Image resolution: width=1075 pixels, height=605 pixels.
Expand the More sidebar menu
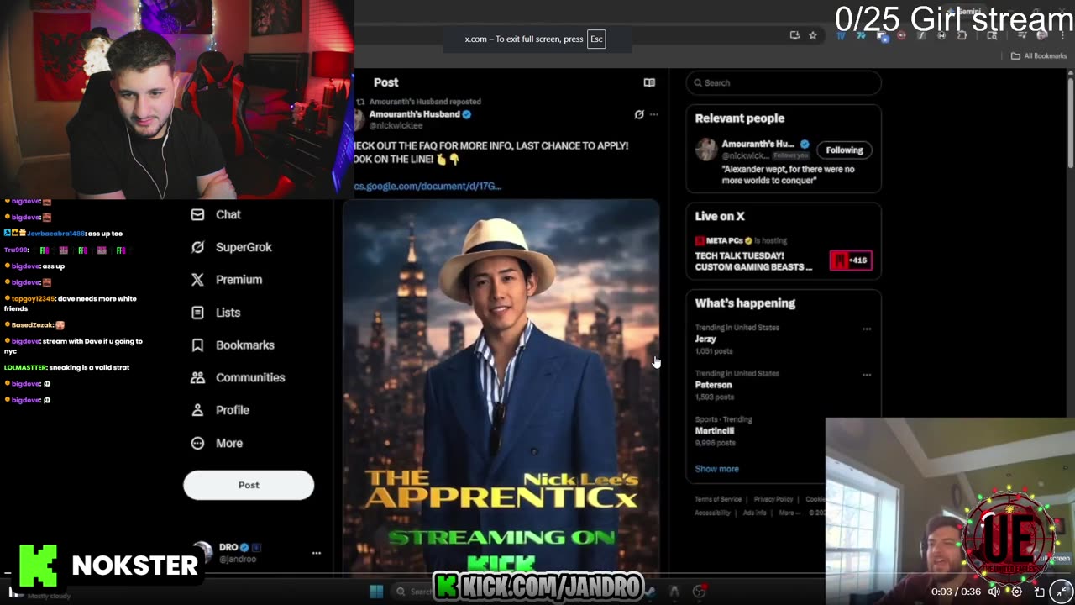pyautogui.click(x=217, y=443)
